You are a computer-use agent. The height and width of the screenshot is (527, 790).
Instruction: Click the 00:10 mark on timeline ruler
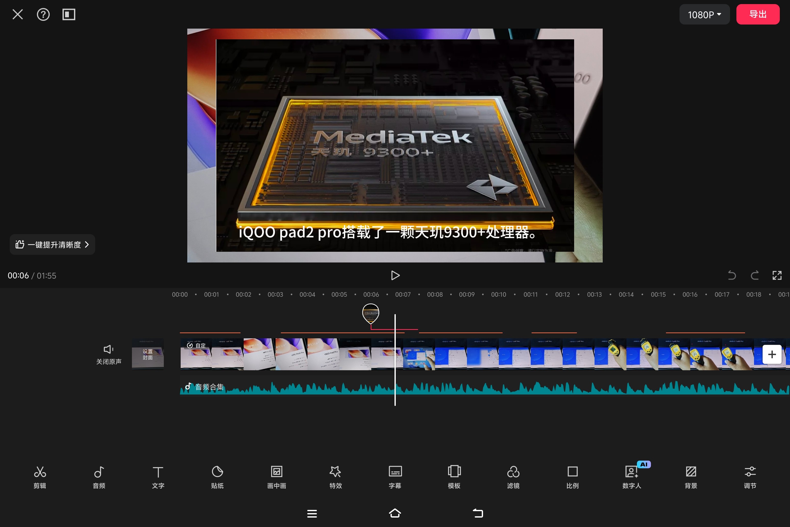498,294
